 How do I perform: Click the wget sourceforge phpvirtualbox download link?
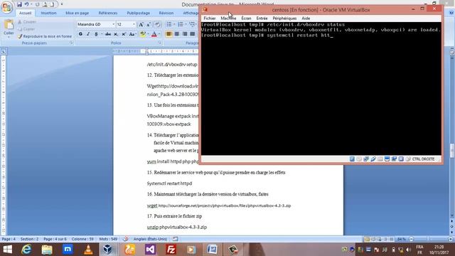[225, 206]
